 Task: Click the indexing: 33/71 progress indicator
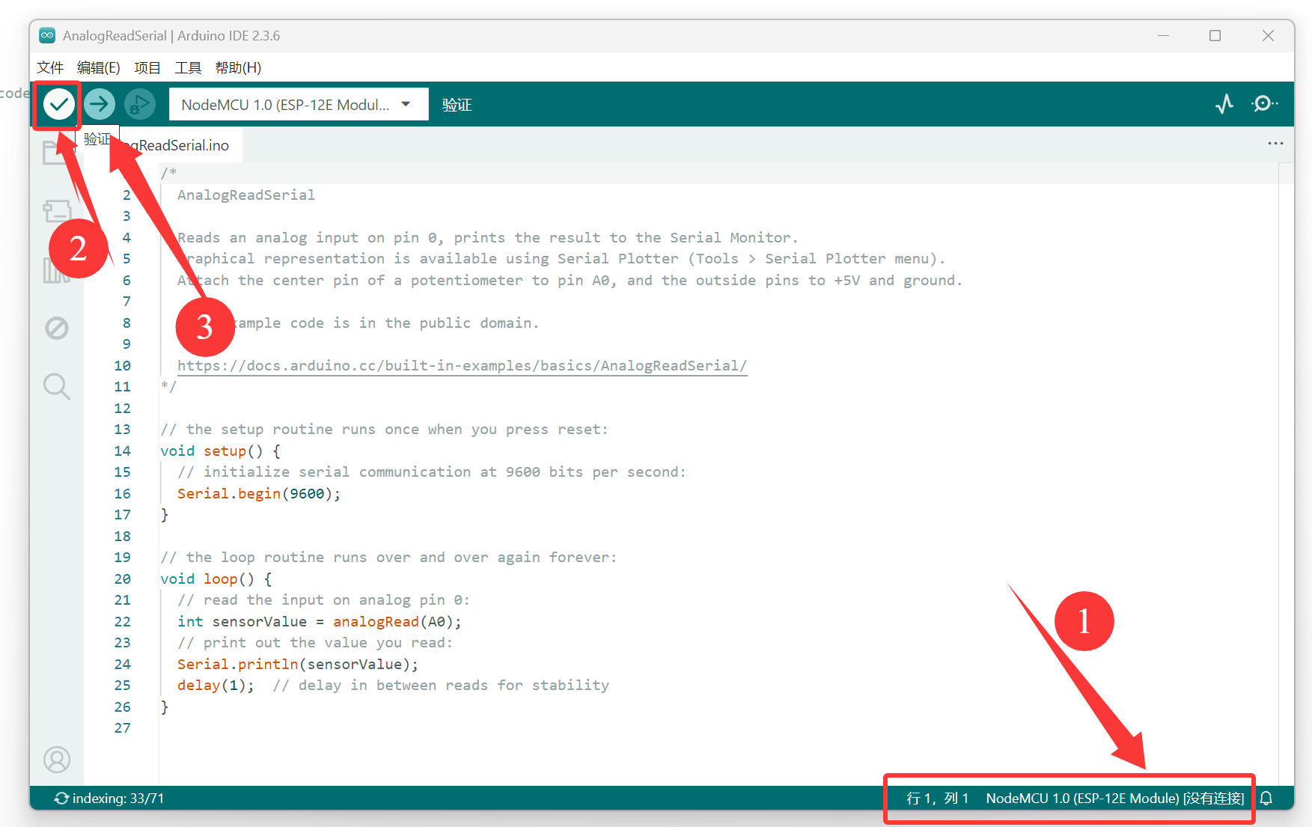(109, 799)
